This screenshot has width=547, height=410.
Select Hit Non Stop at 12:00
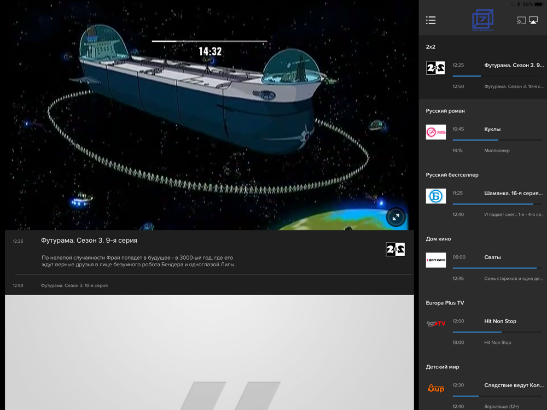click(x=500, y=321)
